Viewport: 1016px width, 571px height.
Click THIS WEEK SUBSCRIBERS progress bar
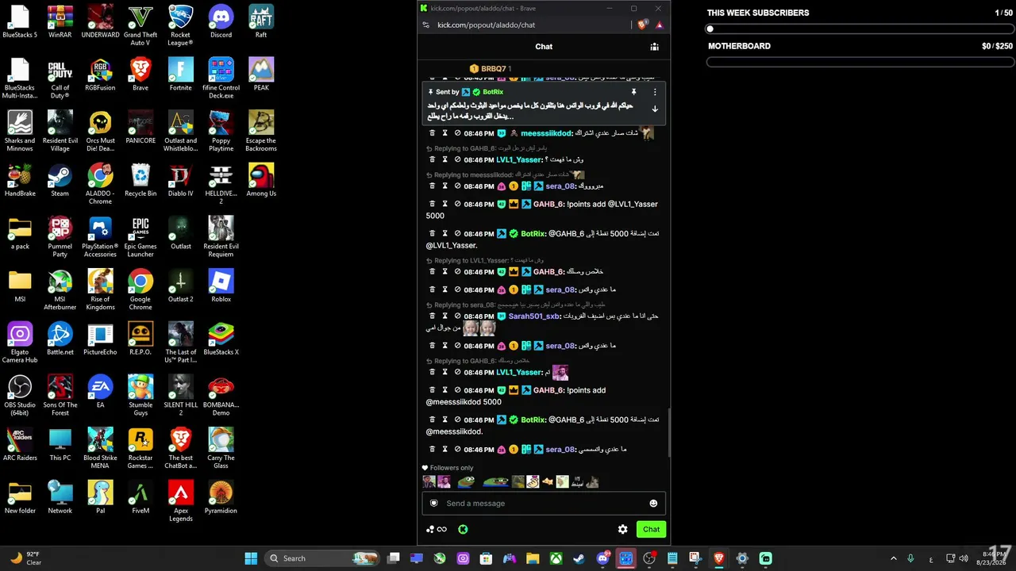tap(860, 29)
